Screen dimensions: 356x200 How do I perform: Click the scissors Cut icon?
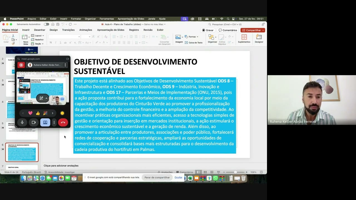(x=13, y=36)
